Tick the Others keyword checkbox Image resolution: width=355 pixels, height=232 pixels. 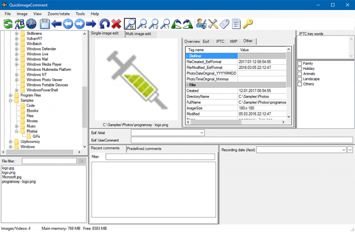coord(300,84)
